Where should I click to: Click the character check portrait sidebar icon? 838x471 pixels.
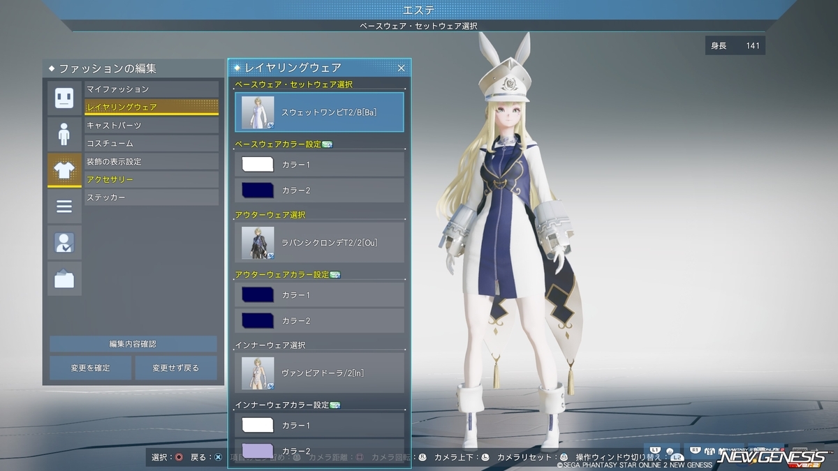pyautogui.click(x=64, y=243)
